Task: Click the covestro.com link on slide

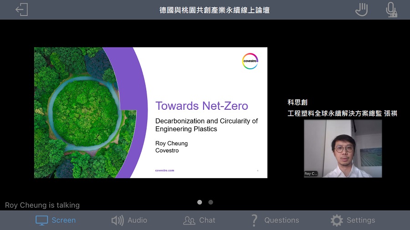Action: (x=164, y=170)
